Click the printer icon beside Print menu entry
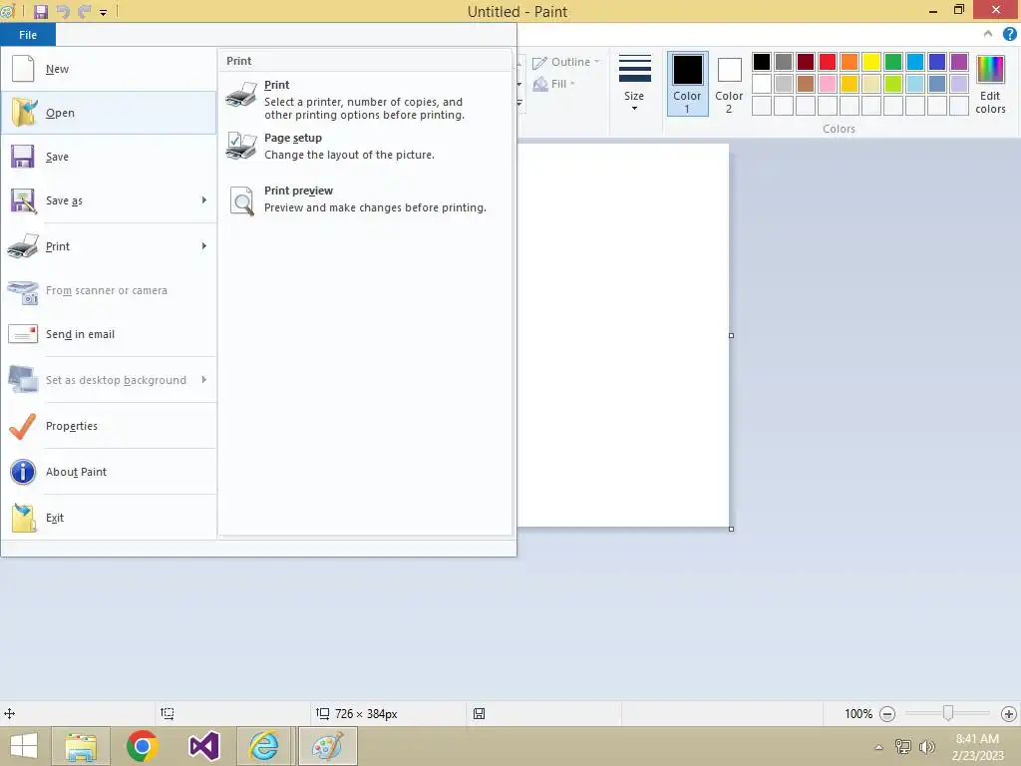The width and height of the screenshot is (1021, 766). click(x=23, y=246)
